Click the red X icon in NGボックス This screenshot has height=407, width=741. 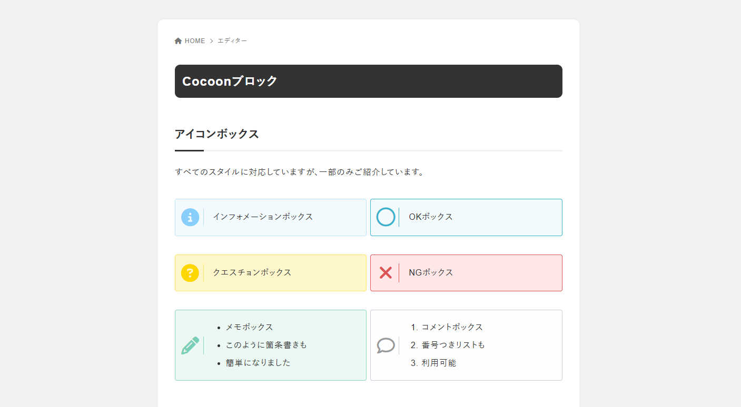(386, 272)
